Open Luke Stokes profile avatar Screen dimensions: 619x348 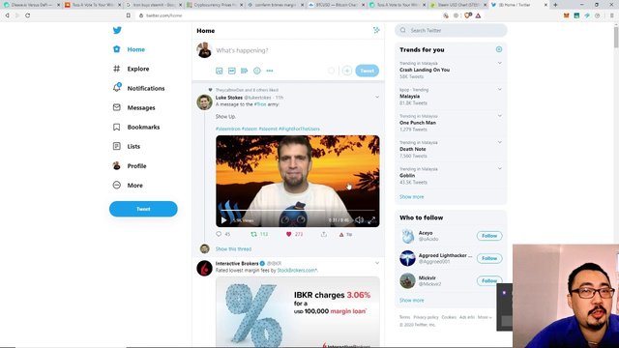coord(204,102)
